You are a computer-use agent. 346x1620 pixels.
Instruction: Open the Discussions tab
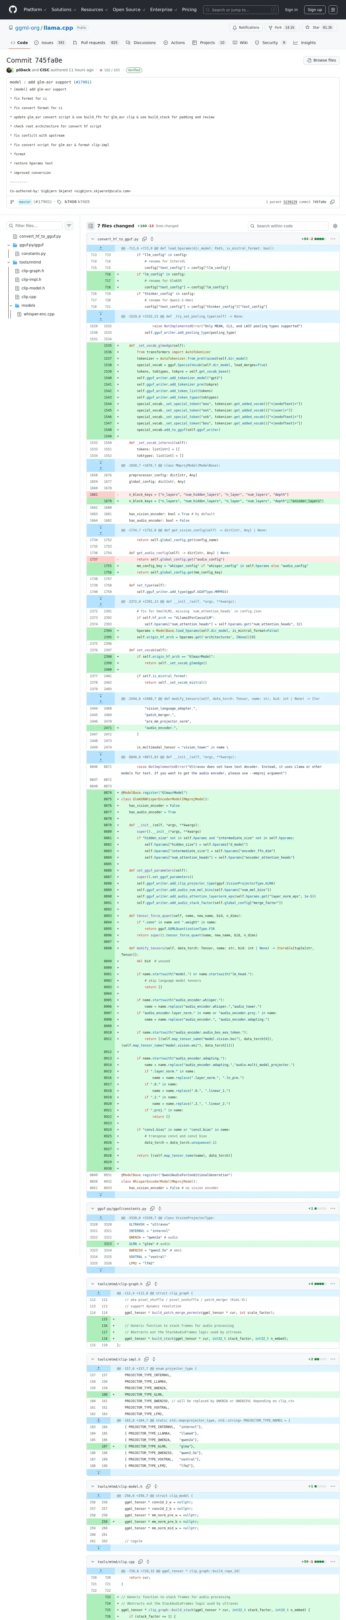click(141, 43)
